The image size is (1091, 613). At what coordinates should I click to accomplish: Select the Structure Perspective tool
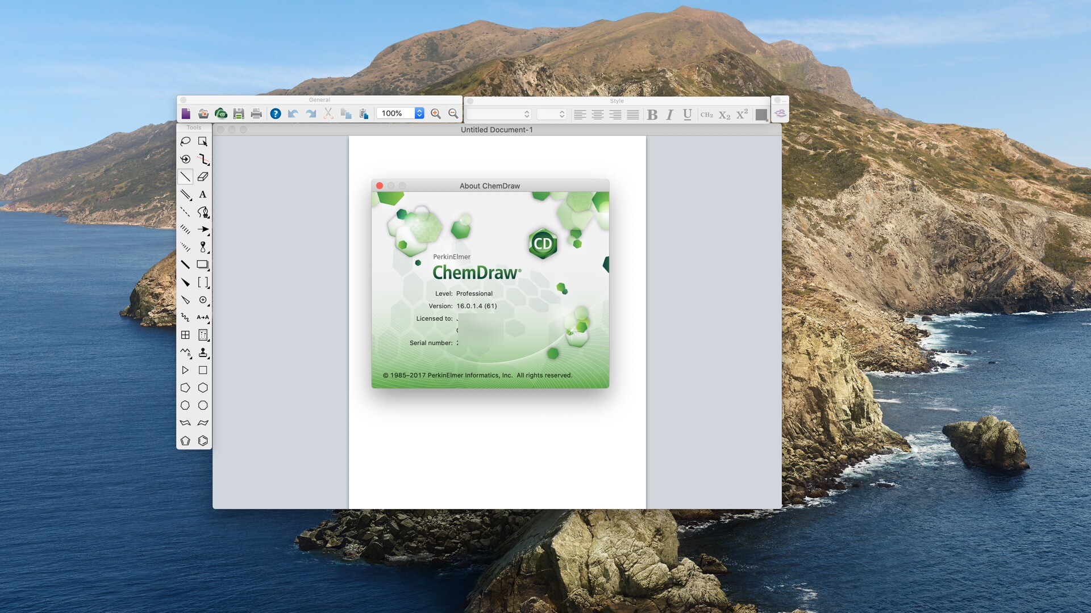tap(185, 159)
